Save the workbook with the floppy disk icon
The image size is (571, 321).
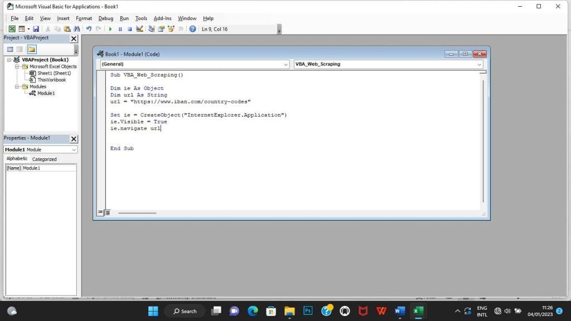(x=36, y=29)
